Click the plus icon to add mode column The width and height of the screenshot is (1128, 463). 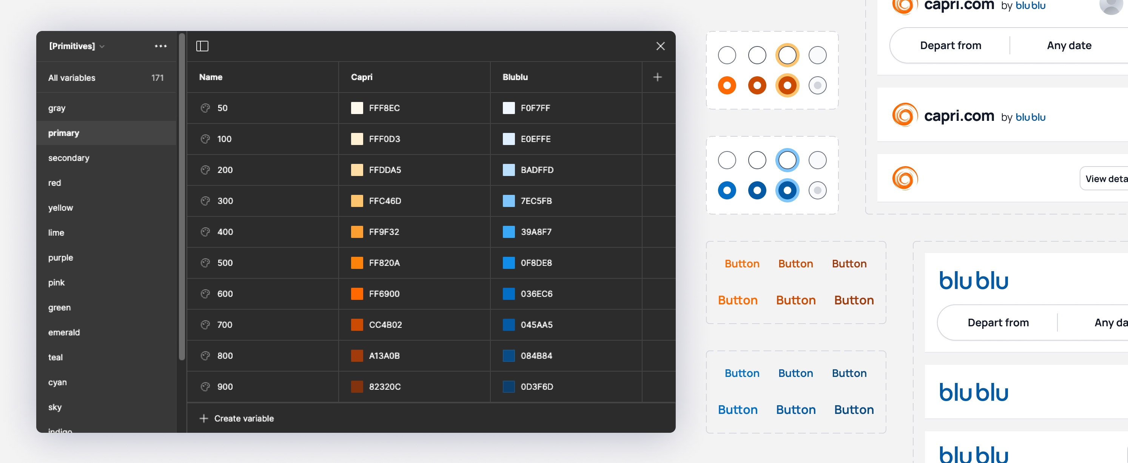click(657, 77)
